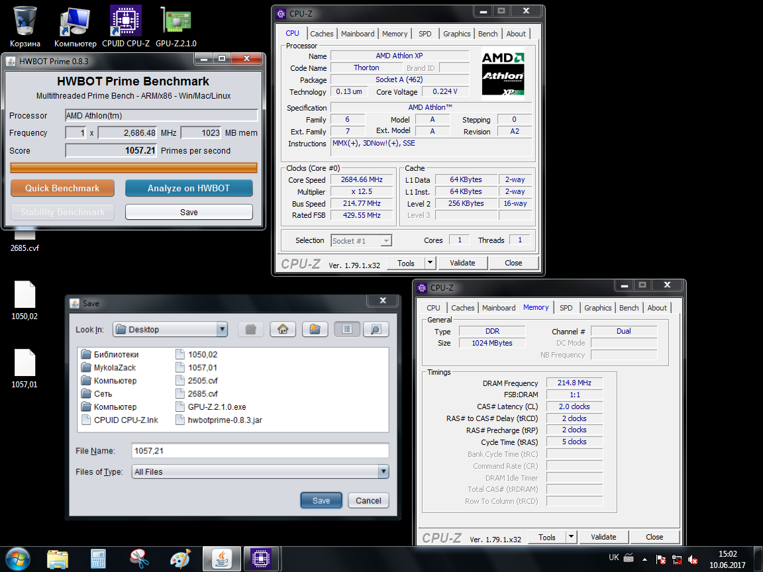
Task: Open Files of Type dropdown
Action: 383,471
